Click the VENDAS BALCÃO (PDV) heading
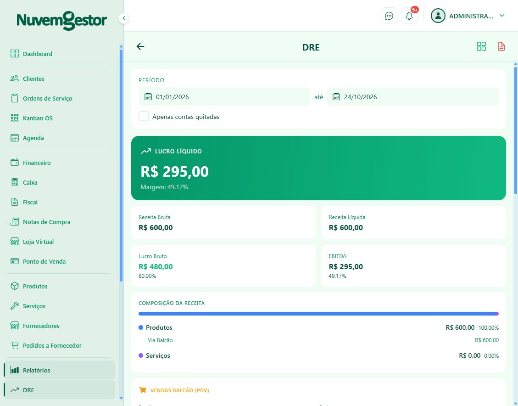Screen dimensions: 518x406 point(179,390)
